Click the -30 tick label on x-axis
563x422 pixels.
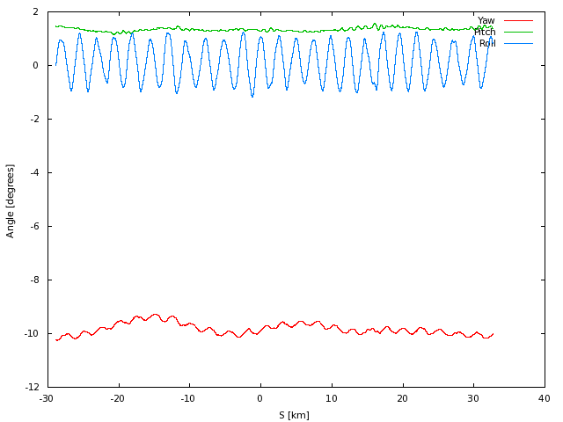pos(45,399)
